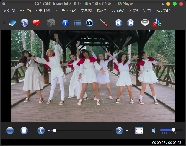The image size is (186, 146).
Task: Click the clapperboard video icon in the toolbar
Action: pyautogui.click(x=89, y=23)
